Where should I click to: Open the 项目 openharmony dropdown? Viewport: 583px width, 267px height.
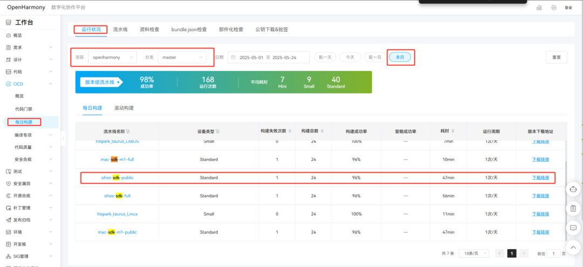(x=113, y=57)
